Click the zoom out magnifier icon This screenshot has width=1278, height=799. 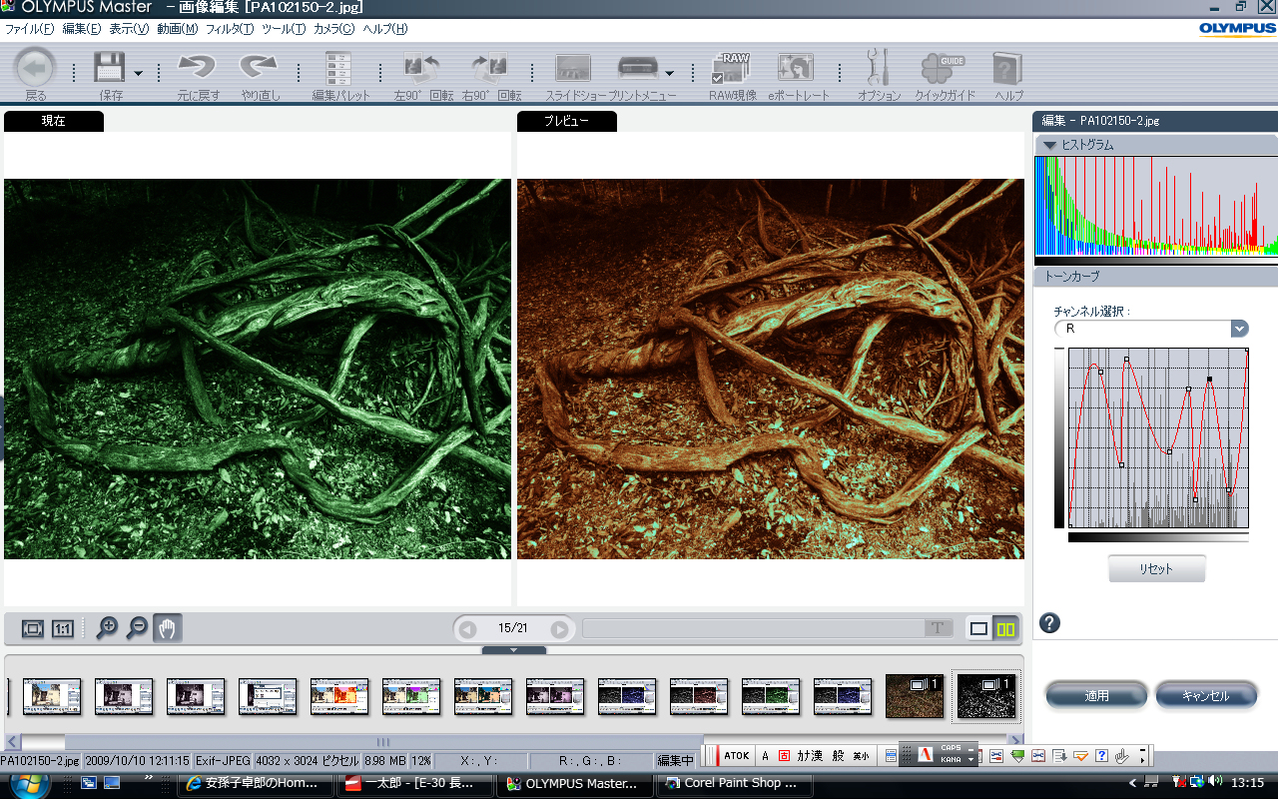[x=137, y=628]
